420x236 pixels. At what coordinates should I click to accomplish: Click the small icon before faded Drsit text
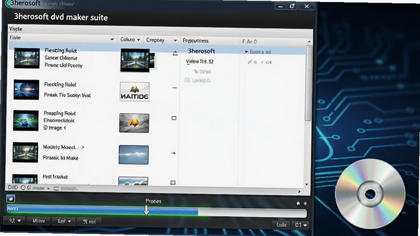(196, 71)
